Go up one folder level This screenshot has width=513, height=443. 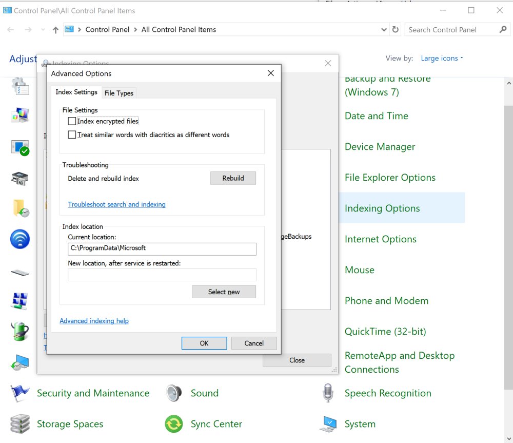click(55, 30)
